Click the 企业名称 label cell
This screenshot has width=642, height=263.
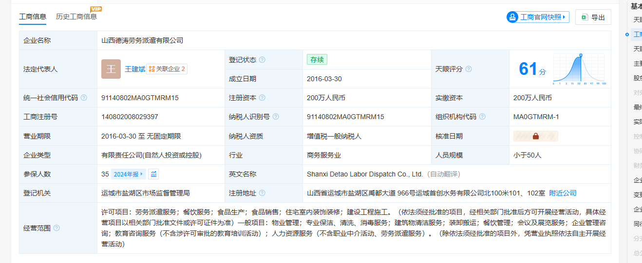click(x=58, y=40)
